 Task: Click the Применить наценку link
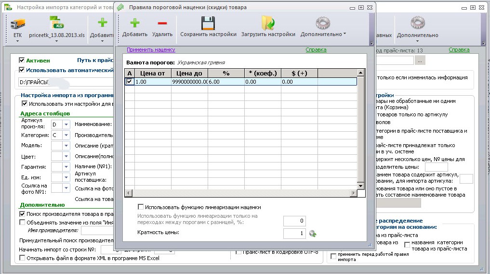click(151, 50)
